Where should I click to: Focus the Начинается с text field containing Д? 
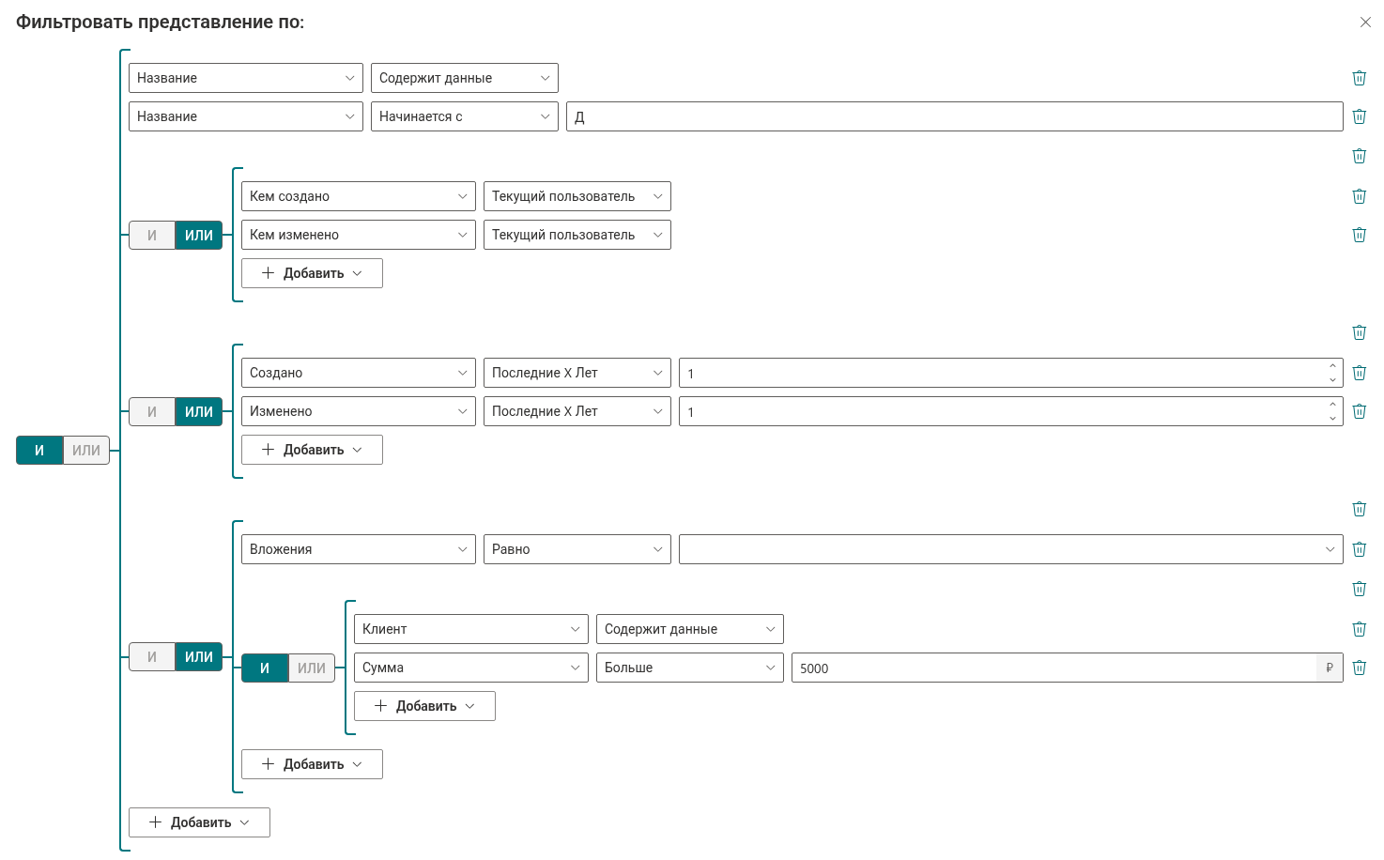point(955,116)
